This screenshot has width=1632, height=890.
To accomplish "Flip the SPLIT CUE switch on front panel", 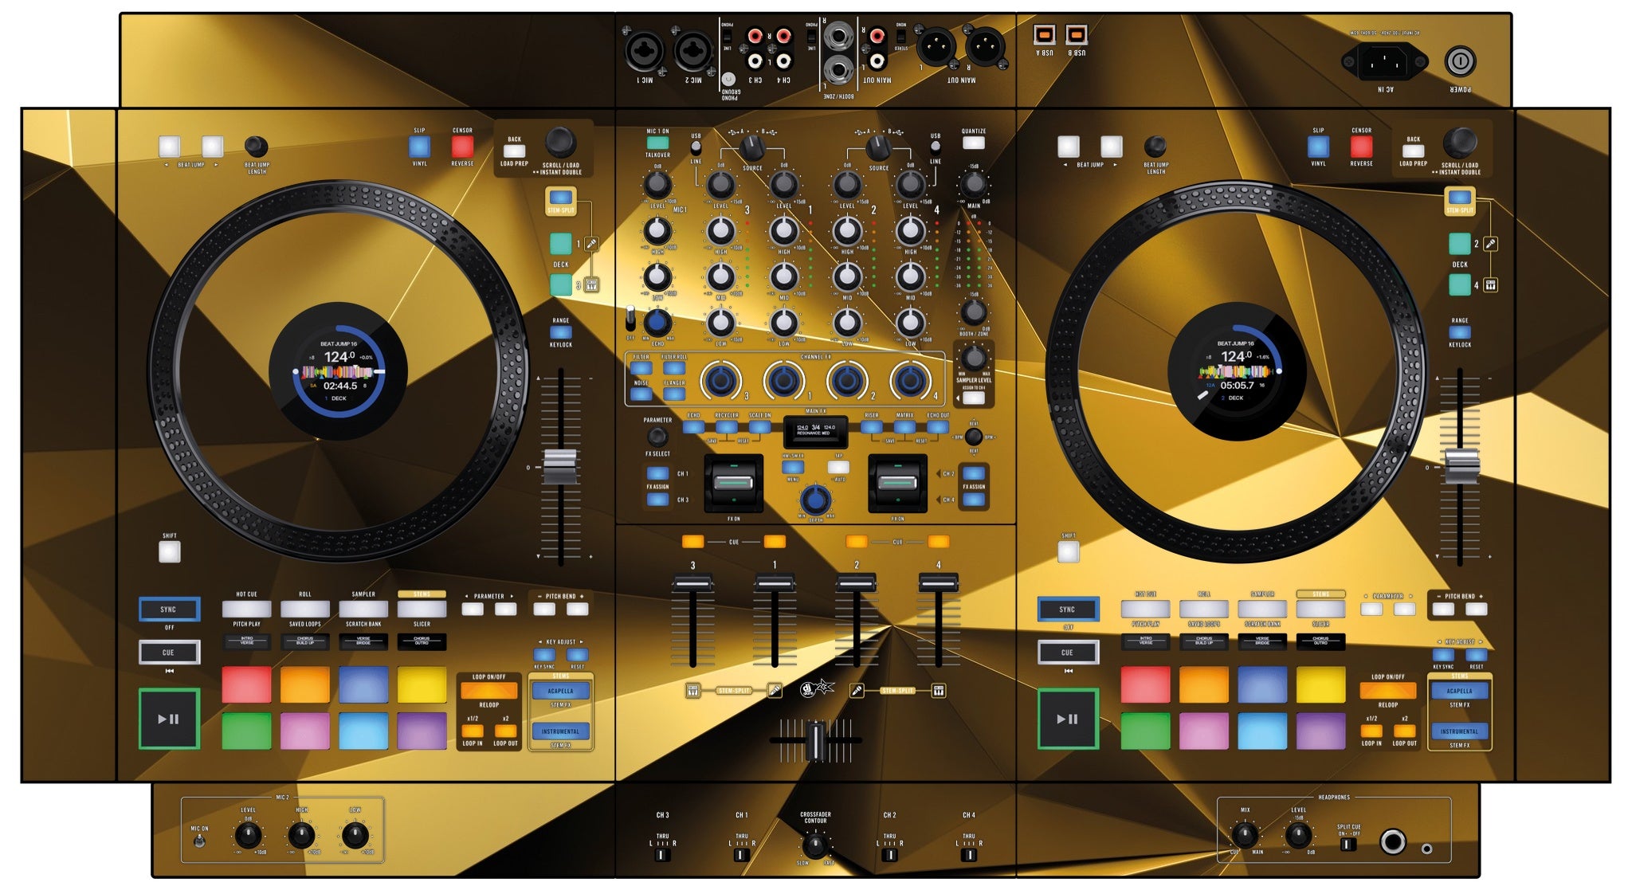I will [1348, 844].
